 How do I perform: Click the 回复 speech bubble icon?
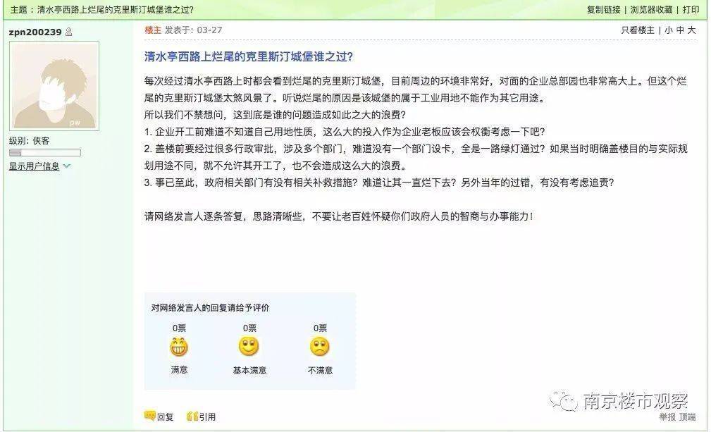(149, 416)
